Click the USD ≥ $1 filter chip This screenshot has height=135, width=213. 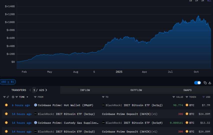(x=8, y=82)
